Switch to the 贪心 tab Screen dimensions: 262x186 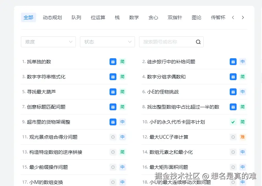[x=153, y=17]
